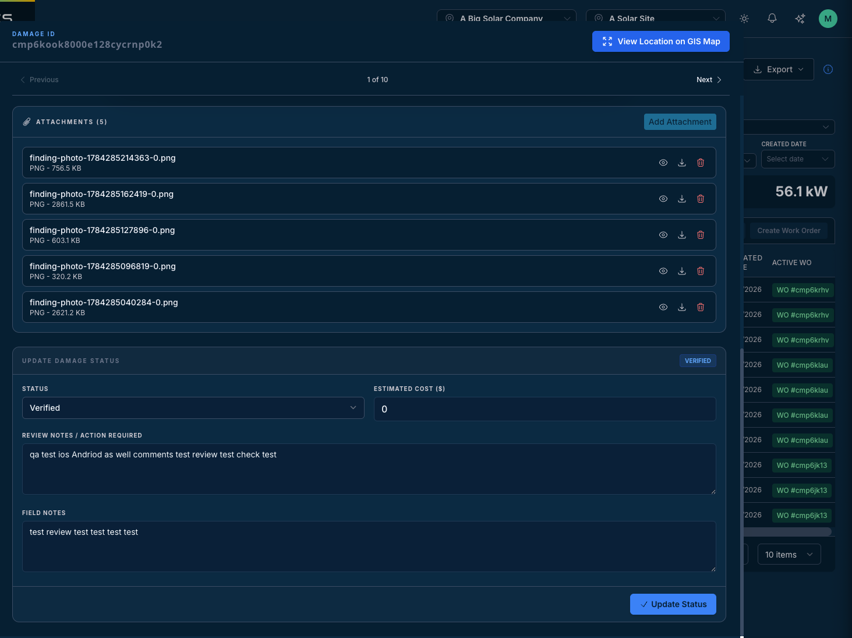Open notifications bell
Screen dimensions: 852x638
click(x=772, y=19)
